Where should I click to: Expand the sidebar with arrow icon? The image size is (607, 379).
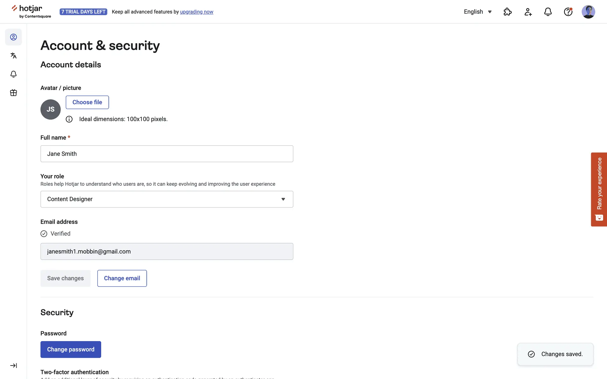click(14, 365)
